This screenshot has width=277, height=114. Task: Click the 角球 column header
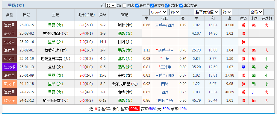click(103, 15)
